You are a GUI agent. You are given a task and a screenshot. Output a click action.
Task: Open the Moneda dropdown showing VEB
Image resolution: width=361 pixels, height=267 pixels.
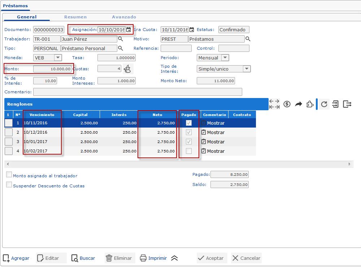pos(58,58)
